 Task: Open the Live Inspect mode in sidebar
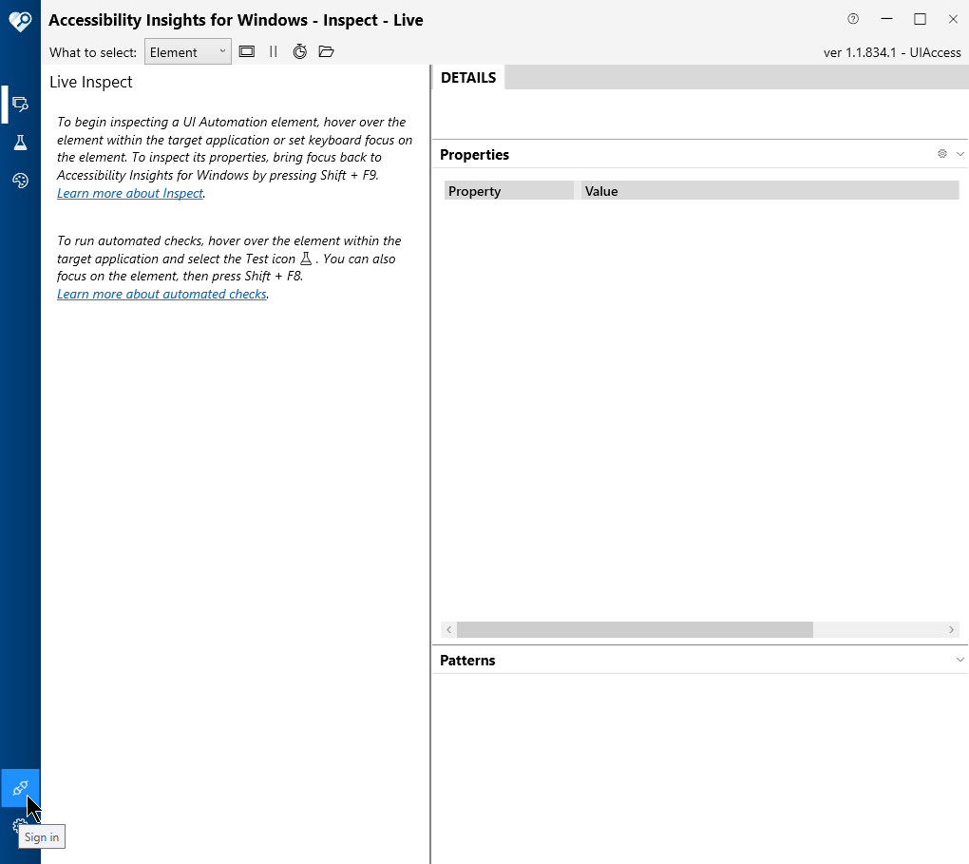[20, 105]
